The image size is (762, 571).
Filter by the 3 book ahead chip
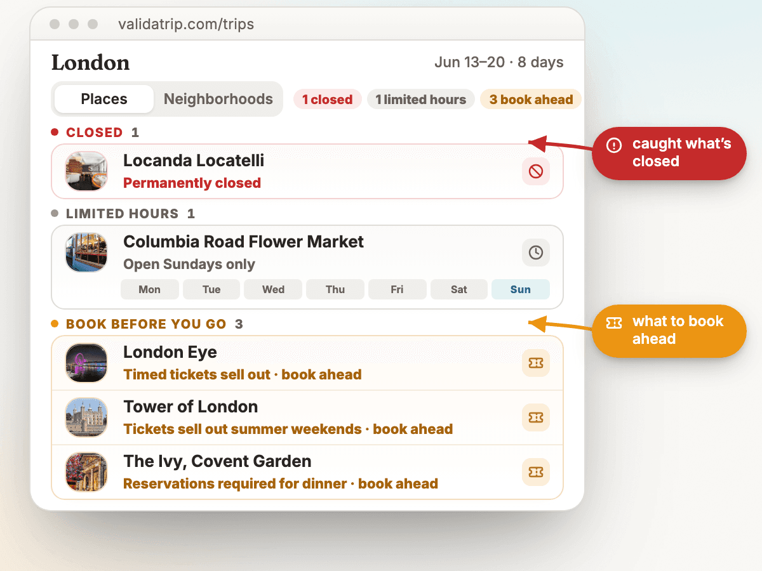(x=531, y=100)
